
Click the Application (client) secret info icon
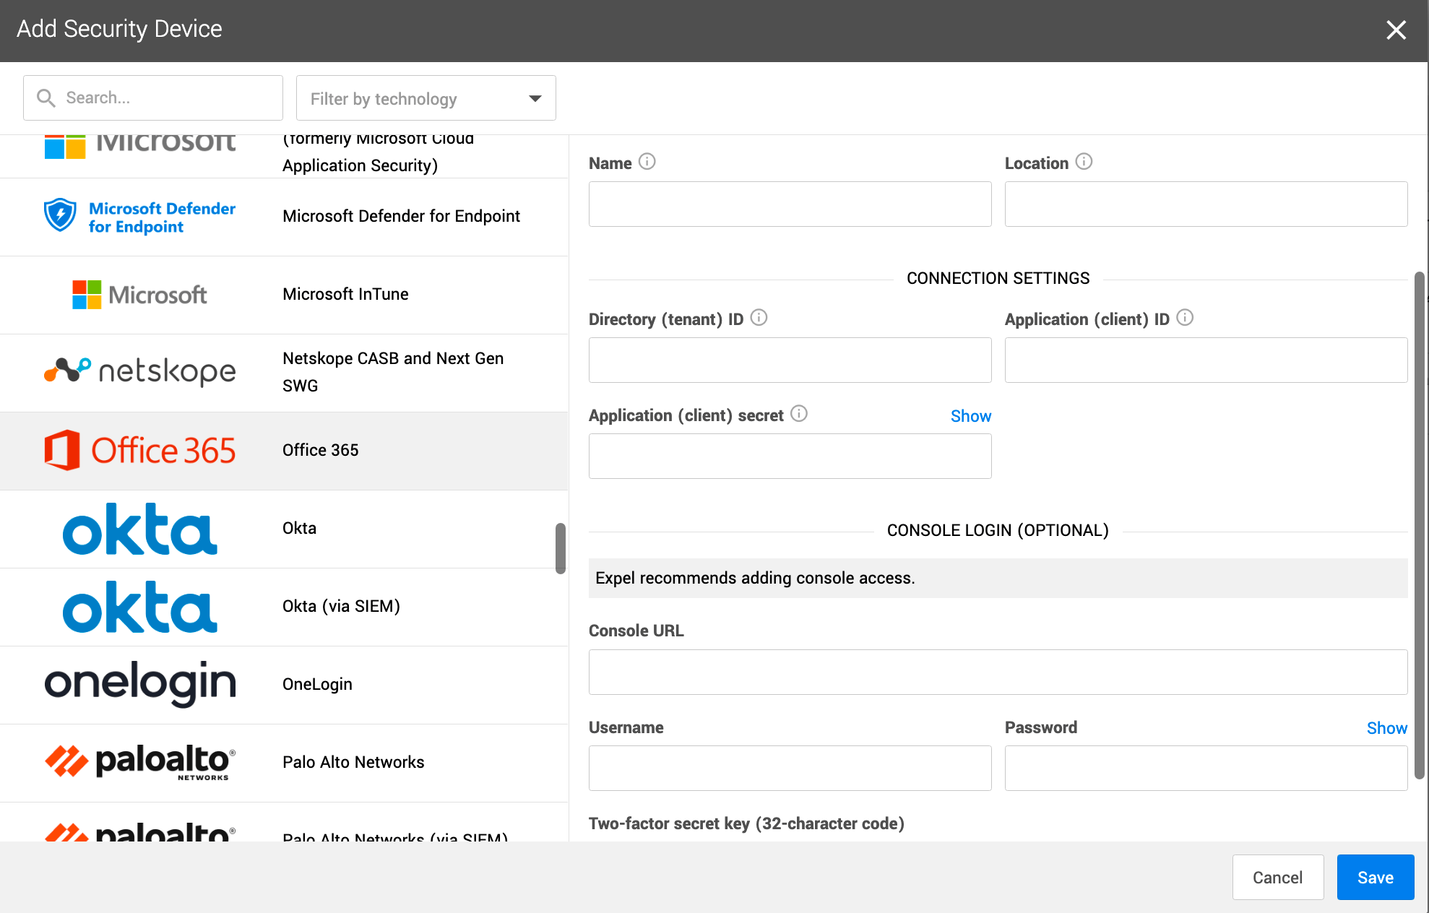coord(799,414)
